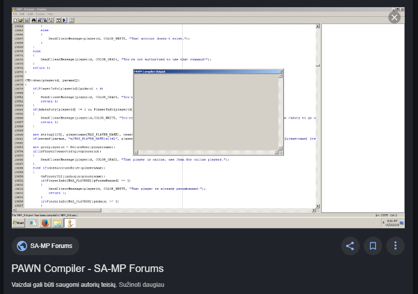Image resolution: width=418 pixels, height=294 pixels.
Task: Close the image preview with the X
Action: click(x=394, y=17)
